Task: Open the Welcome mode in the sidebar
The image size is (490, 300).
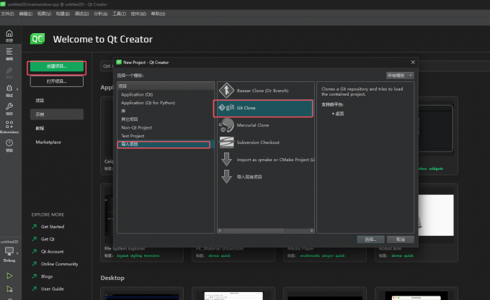Action: click(9, 36)
